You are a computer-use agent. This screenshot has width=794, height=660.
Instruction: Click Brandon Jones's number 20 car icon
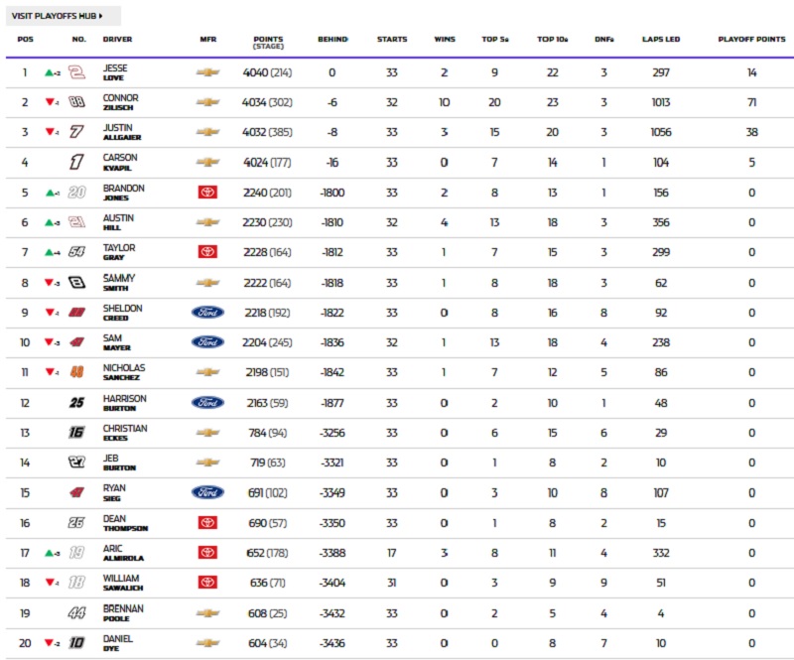tap(76, 193)
